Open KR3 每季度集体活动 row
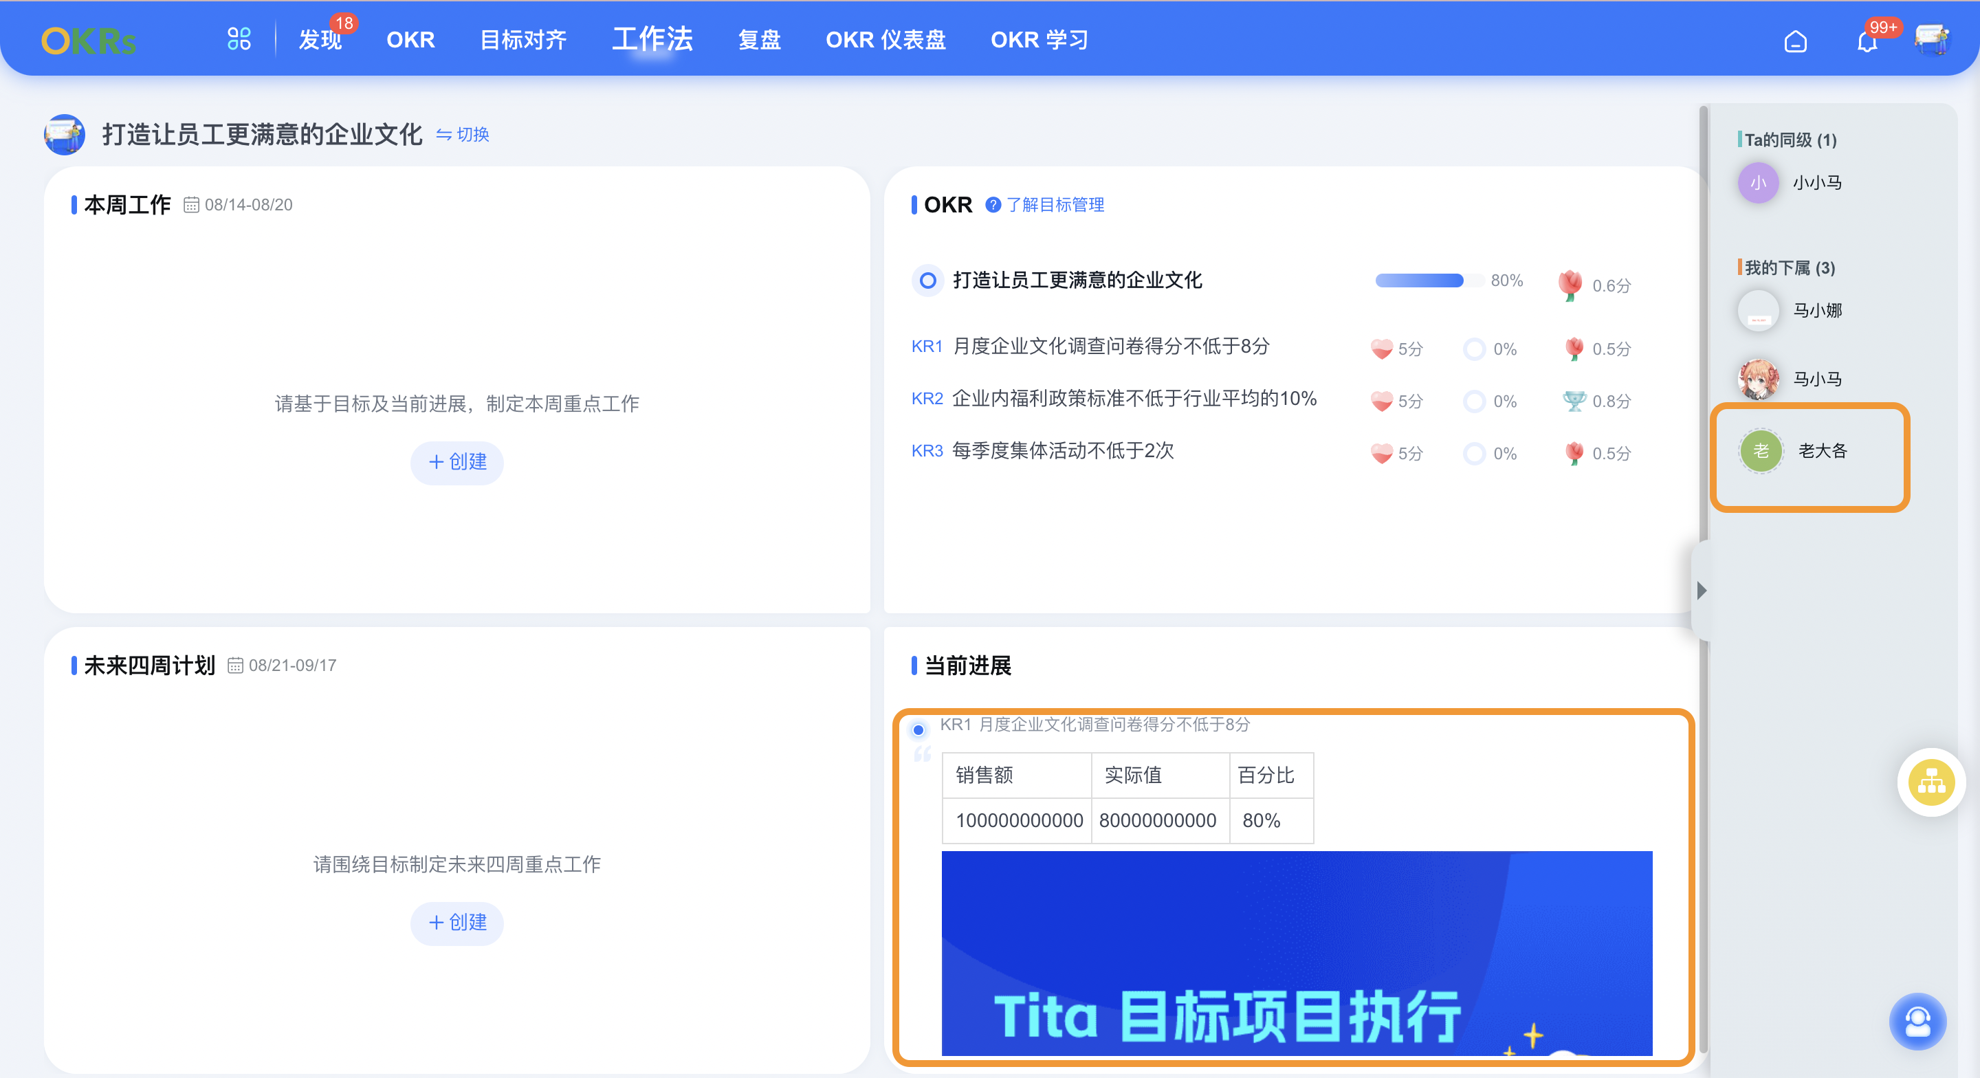1980x1078 pixels. pyautogui.click(x=1063, y=450)
